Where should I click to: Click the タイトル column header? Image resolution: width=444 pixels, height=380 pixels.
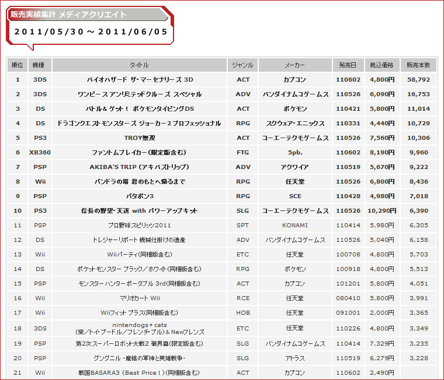point(139,65)
